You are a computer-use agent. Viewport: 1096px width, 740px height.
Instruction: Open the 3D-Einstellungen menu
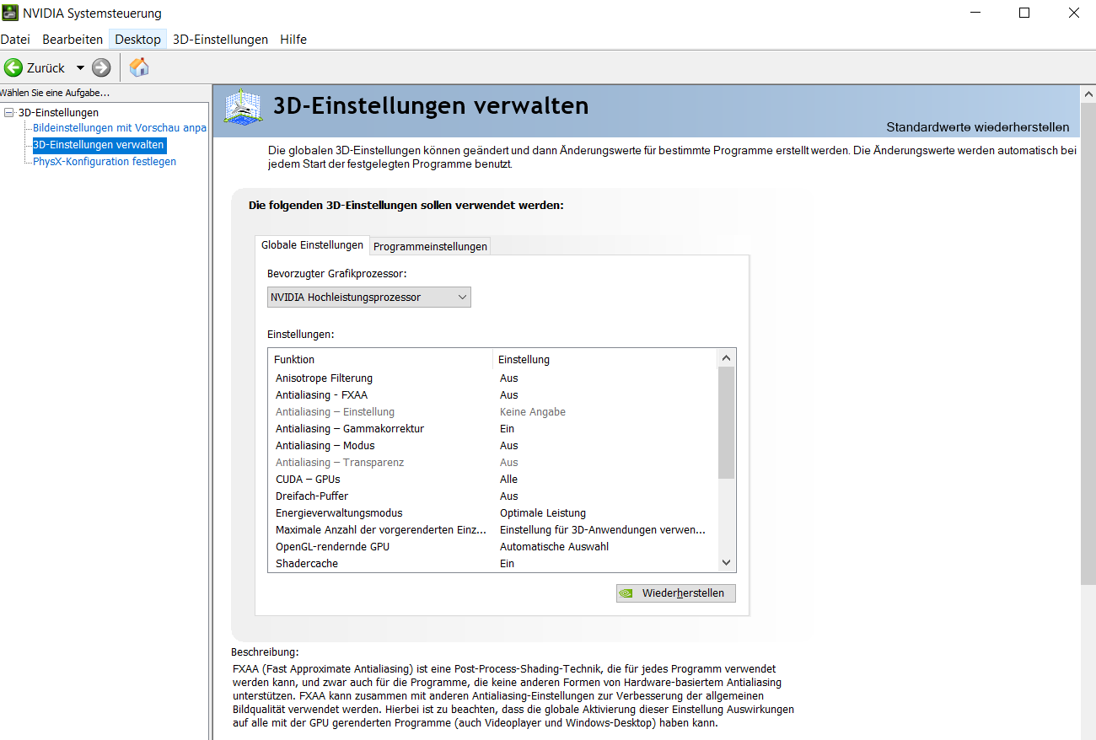click(220, 40)
